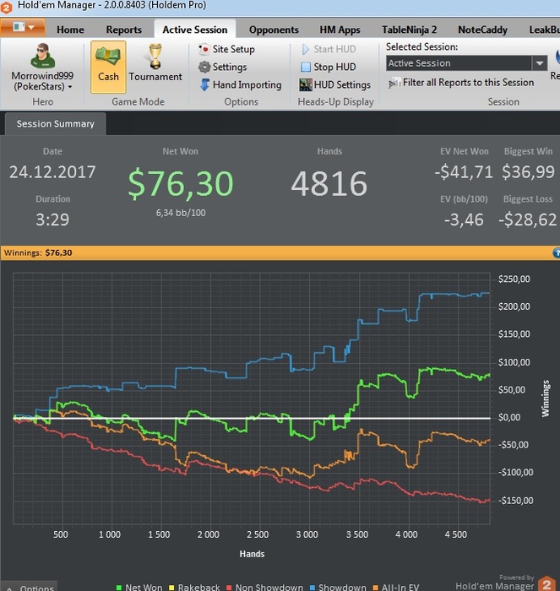Click the $0,00 axis label
This screenshot has height=591, width=560.
coord(508,418)
